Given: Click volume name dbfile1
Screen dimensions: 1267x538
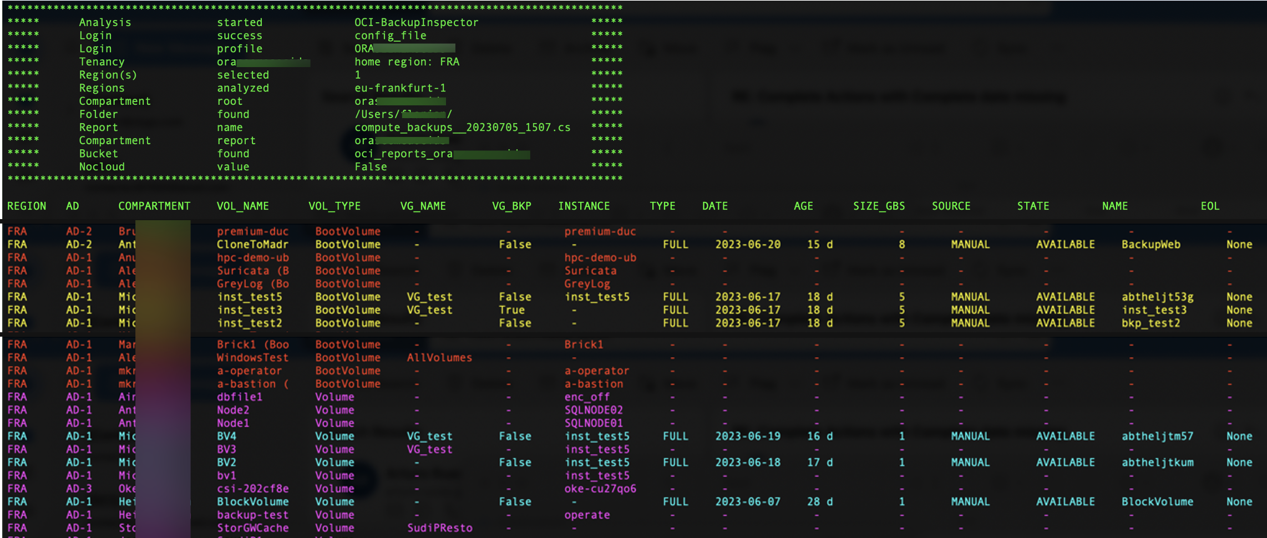Looking at the screenshot, I should click(x=239, y=397).
